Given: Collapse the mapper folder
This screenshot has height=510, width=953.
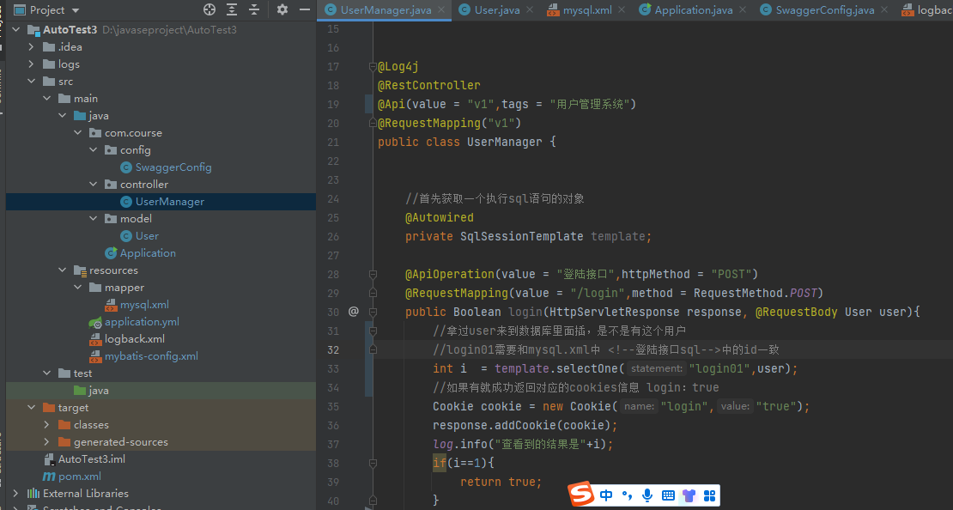Looking at the screenshot, I should click(x=78, y=287).
